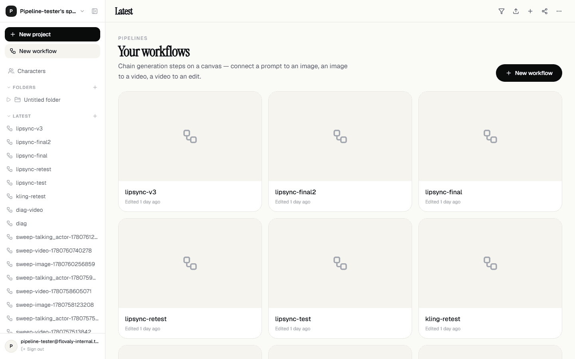Collapse the sidebar panel icon
Viewport: 575px width, 359px height.
pyautogui.click(x=95, y=11)
